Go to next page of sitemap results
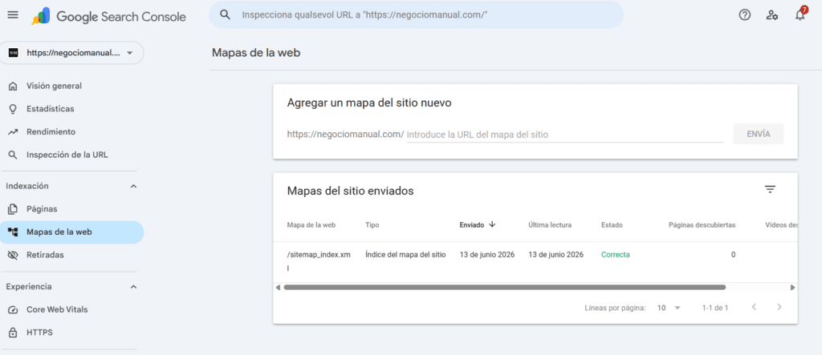 pos(779,307)
